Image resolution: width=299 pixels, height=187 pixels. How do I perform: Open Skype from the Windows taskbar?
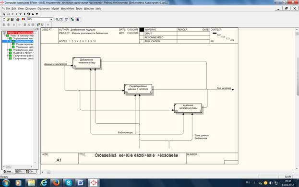(x=69, y=183)
